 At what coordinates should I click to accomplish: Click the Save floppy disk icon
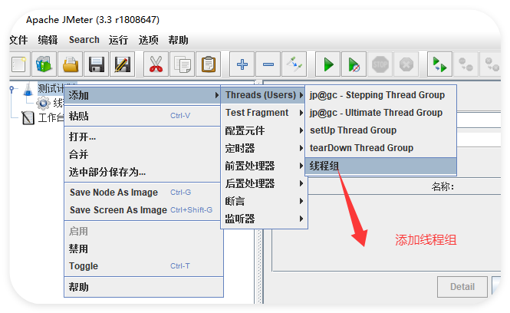[x=97, y=64]
